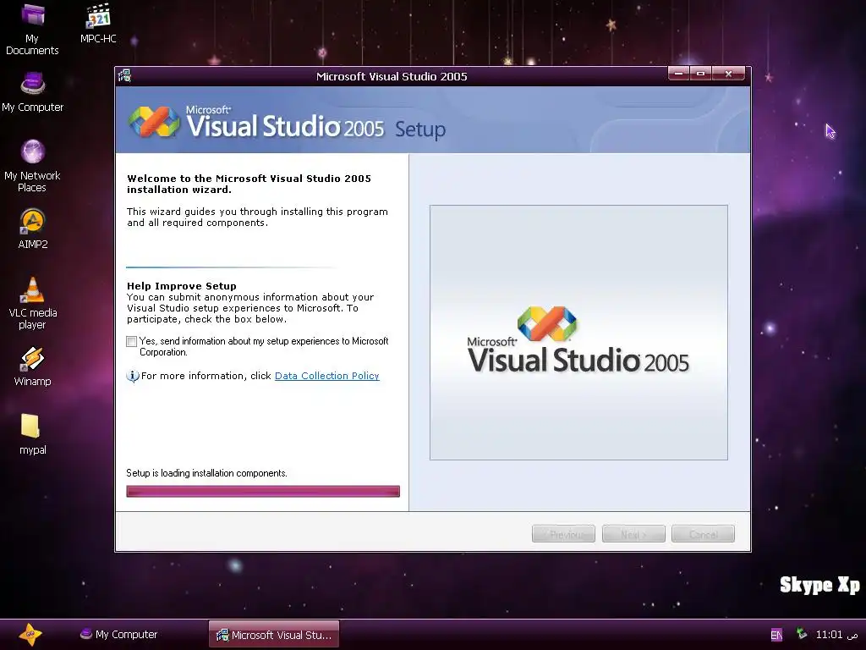This screenshot has height=650, width=866.
Task: Click the taskbar clock showing 11:01
Action: point(836,635)
